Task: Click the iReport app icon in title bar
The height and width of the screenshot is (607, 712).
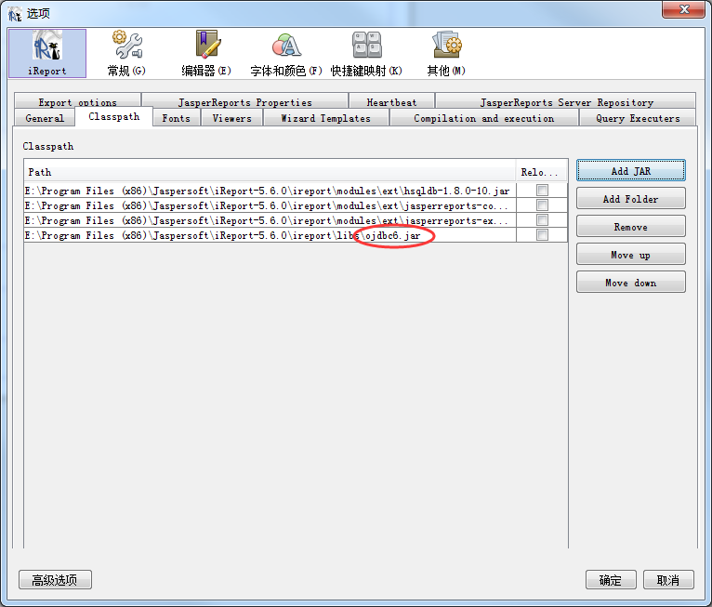Action: pos(15,14)
